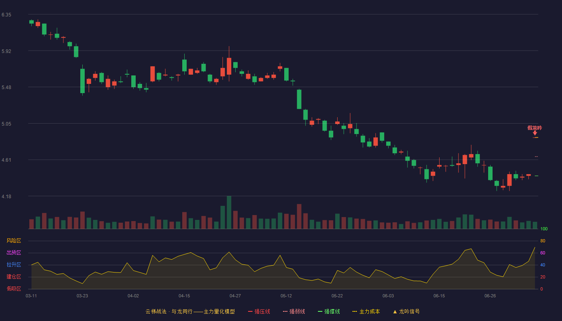Click the 04-15 date label
Image resolution: width=562 pixels, height=321 pixels.
pos(184,296)
